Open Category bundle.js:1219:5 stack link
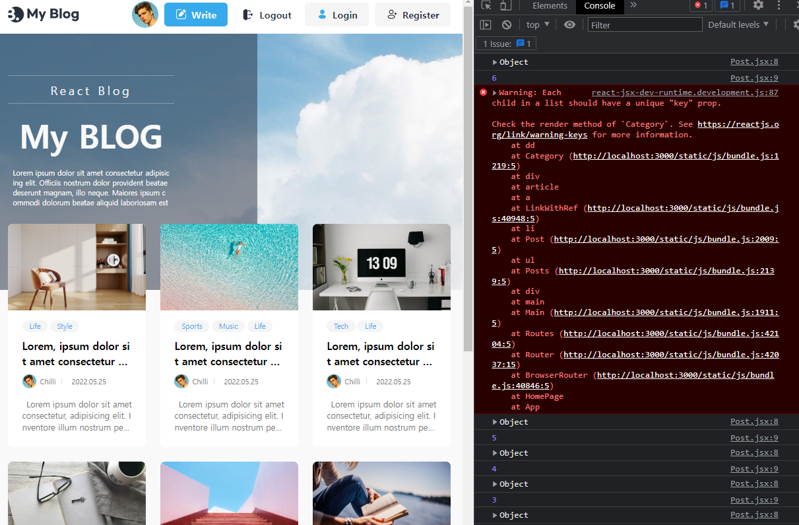799x525 pixels. [635, 161]
